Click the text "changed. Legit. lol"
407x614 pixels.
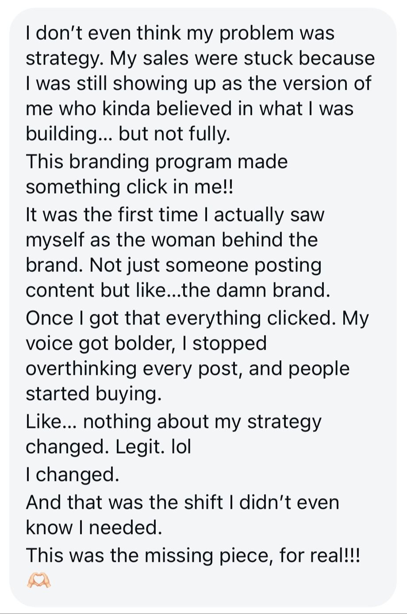[x=108, y=446]
